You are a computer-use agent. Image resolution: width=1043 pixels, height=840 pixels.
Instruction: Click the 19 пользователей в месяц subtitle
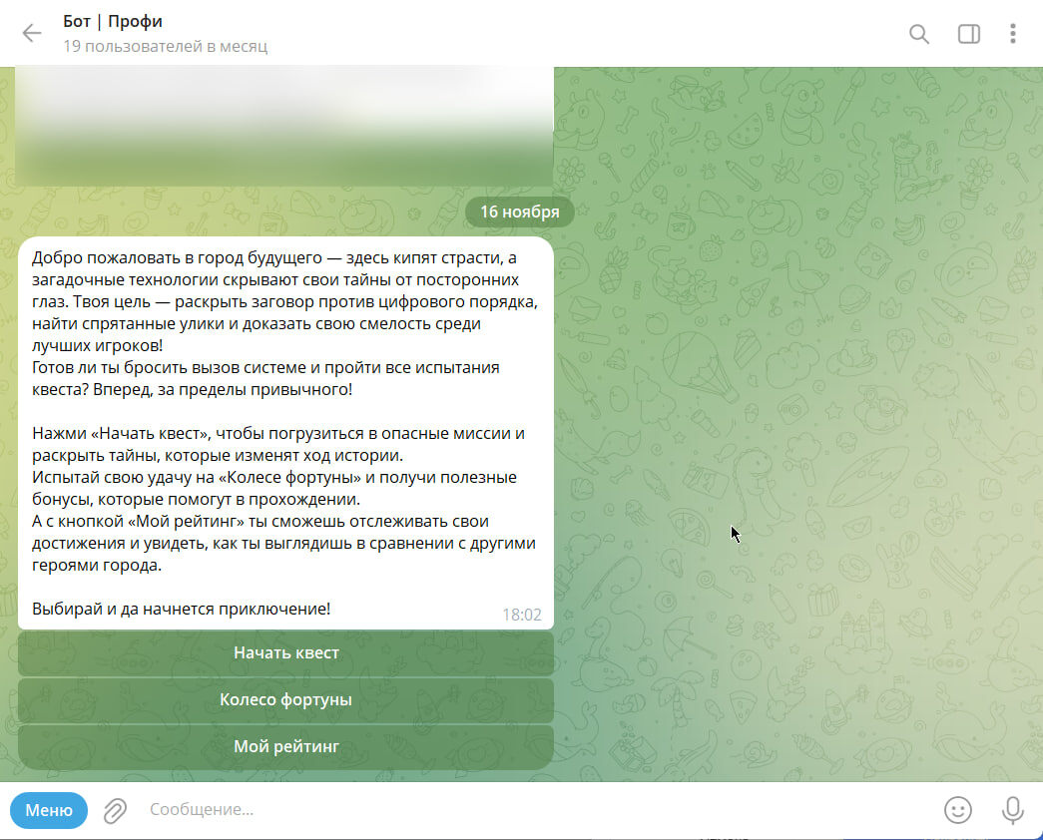pos(165,45)
